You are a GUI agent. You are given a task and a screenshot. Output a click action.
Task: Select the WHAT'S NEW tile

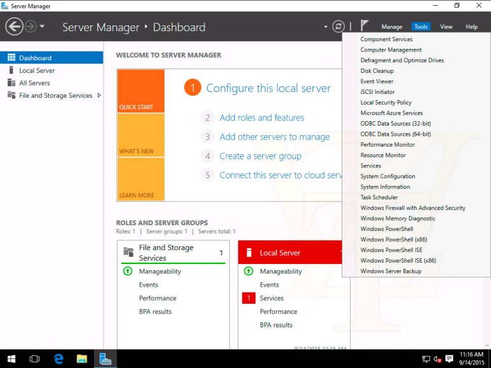tap(140, 135)
